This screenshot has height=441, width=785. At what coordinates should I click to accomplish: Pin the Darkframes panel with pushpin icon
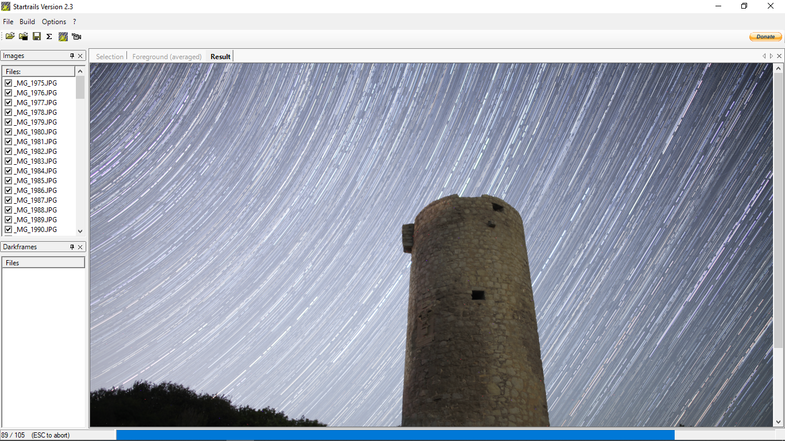pyautogui.click(x=72, y=247)
